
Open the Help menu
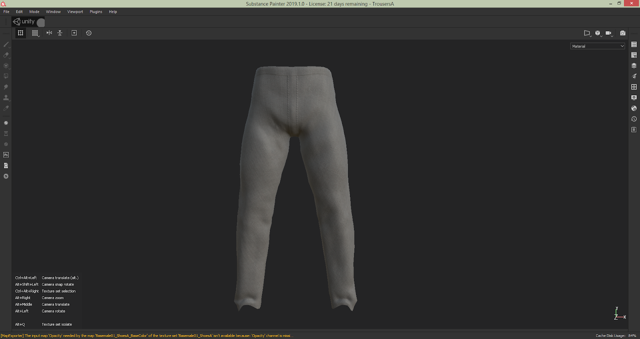(x=113, y=12)
